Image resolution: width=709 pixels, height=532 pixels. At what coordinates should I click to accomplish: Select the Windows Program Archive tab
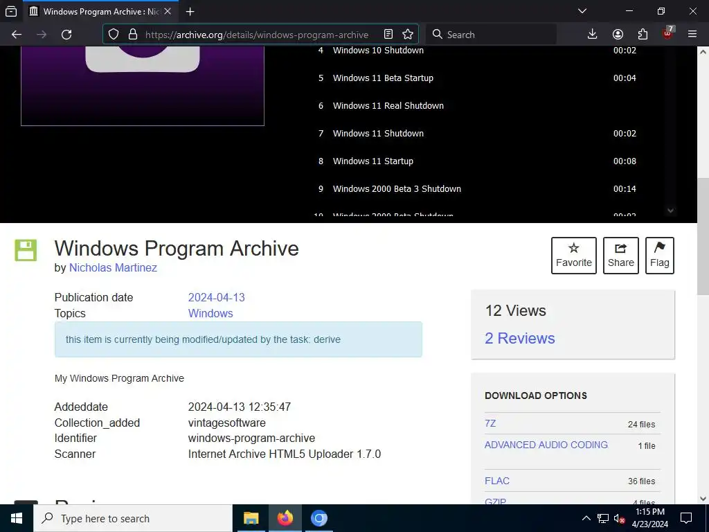[100, 11]
